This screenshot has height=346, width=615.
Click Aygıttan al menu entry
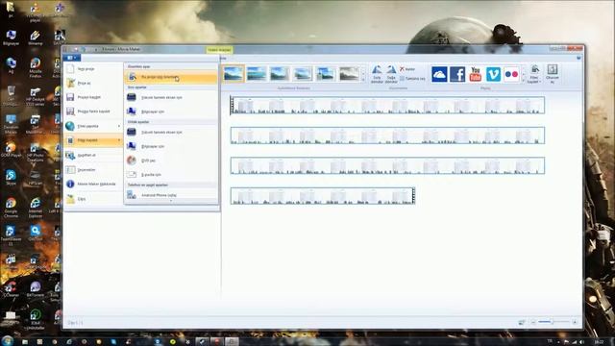tap(93, 156)
